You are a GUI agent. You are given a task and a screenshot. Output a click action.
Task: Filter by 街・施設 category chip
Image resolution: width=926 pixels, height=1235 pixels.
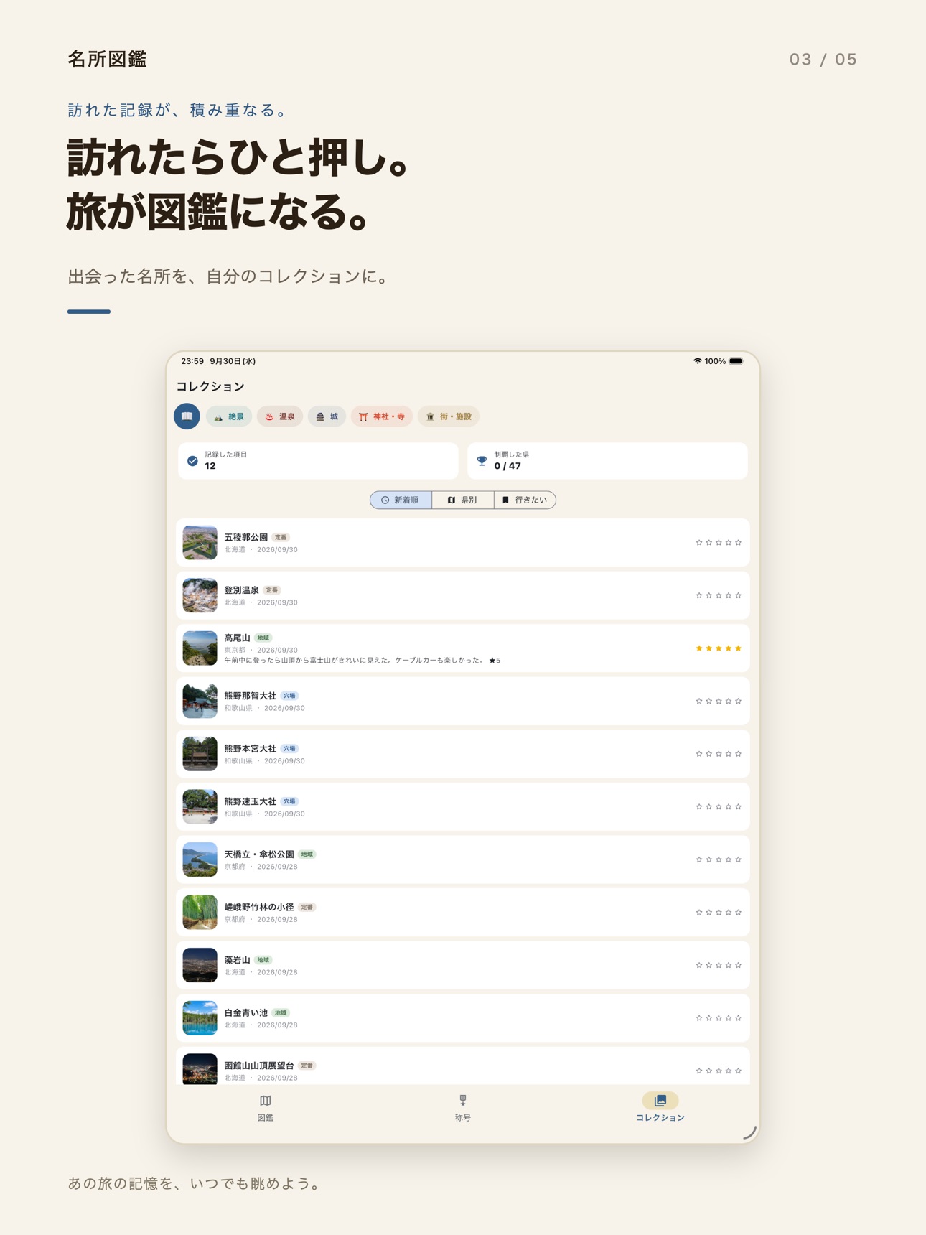[449, 416]
